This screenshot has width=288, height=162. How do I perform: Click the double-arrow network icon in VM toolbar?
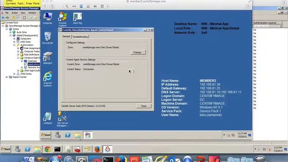click(x=74, y=6)
